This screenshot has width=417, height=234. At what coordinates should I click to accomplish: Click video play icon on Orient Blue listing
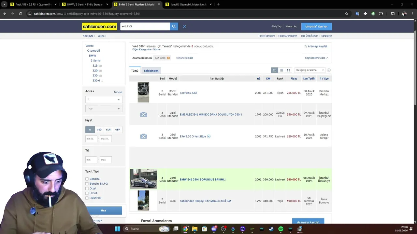[209, 136]
